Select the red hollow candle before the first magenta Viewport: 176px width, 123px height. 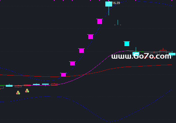pos(54,85)
